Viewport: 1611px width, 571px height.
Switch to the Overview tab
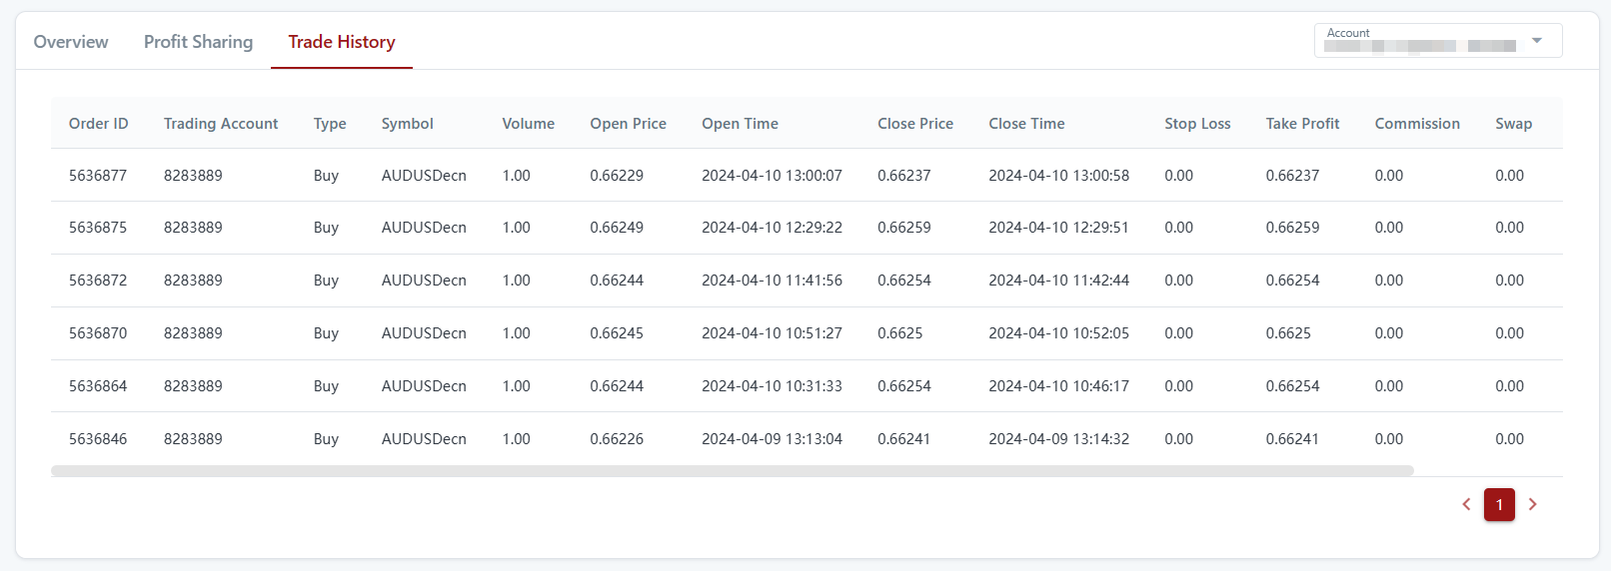[x=71, y=42]
